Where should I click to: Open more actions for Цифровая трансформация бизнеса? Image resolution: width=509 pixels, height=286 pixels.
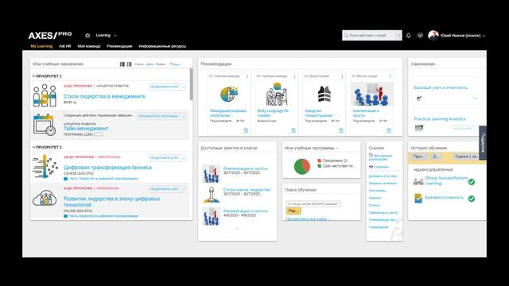coord(184,158)
